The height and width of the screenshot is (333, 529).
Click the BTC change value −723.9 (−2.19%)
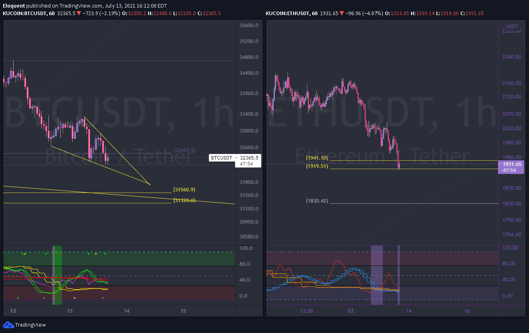tap(101, 13)
